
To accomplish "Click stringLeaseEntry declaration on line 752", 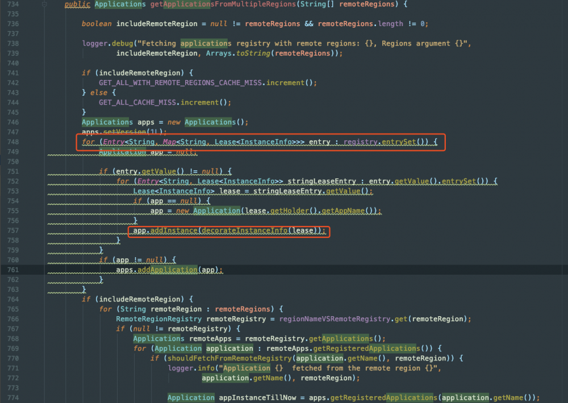I will point(321,182).
